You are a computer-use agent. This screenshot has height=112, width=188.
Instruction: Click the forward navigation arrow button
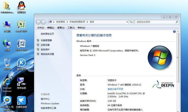point(43,22)
